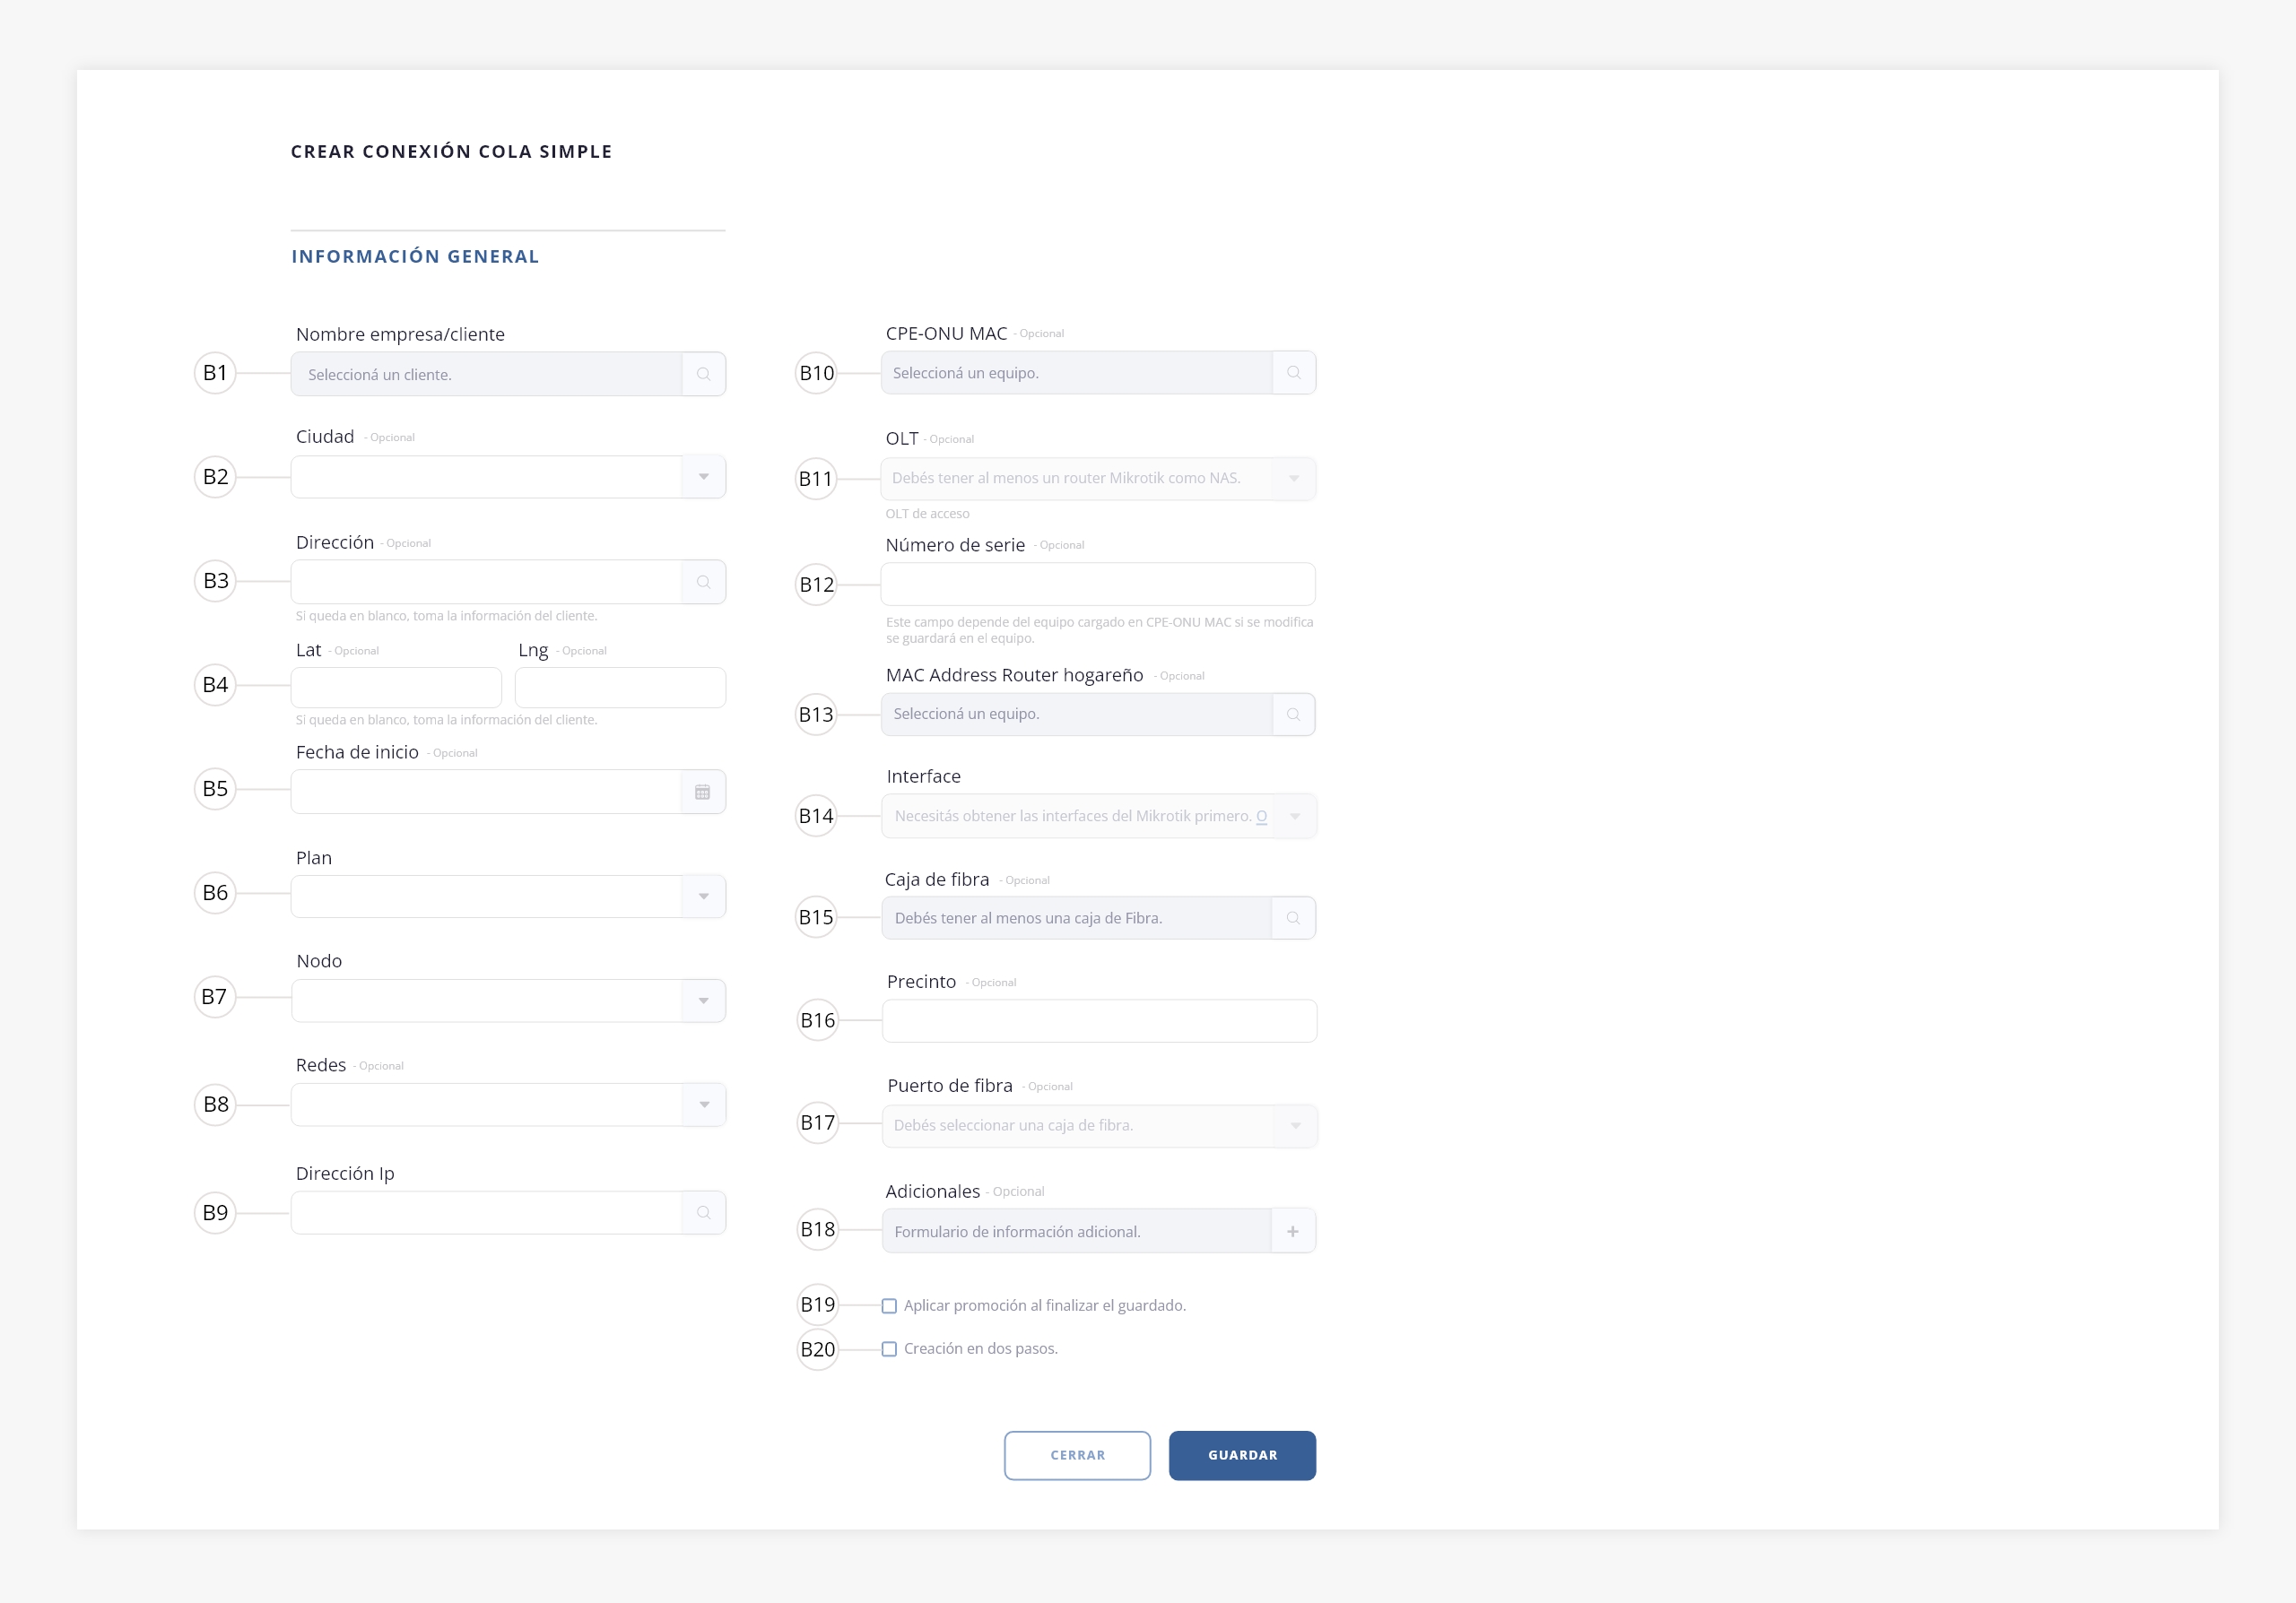The image size is (2296, 1603).
Task: Click the Lat coordinate input
Action: 396,688
